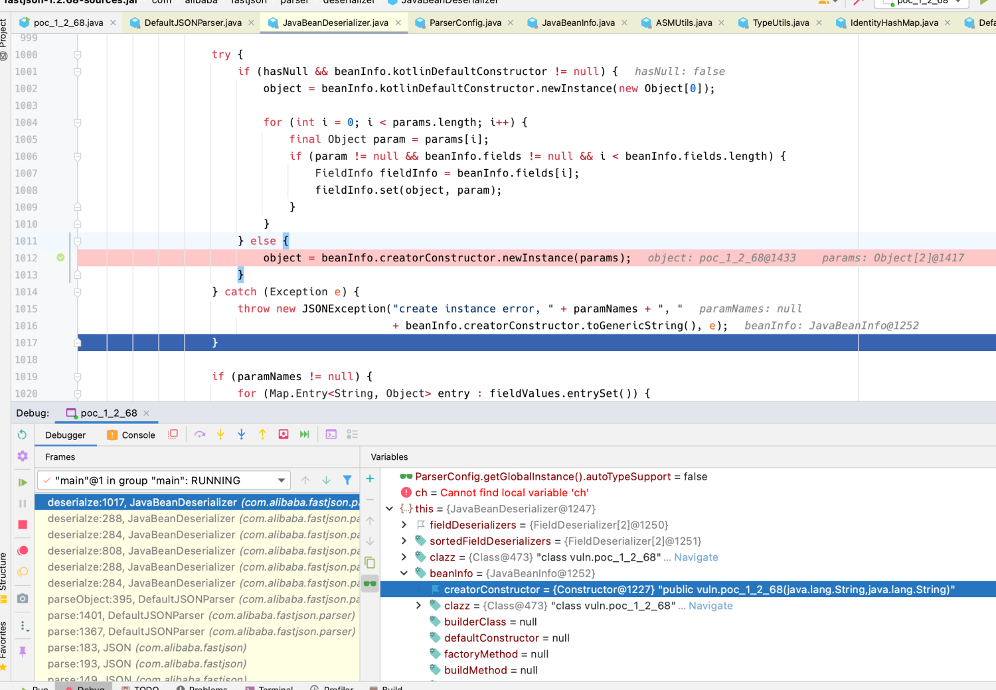
Task: Click Step Into yellow arrow
Action: click(220, 435)
